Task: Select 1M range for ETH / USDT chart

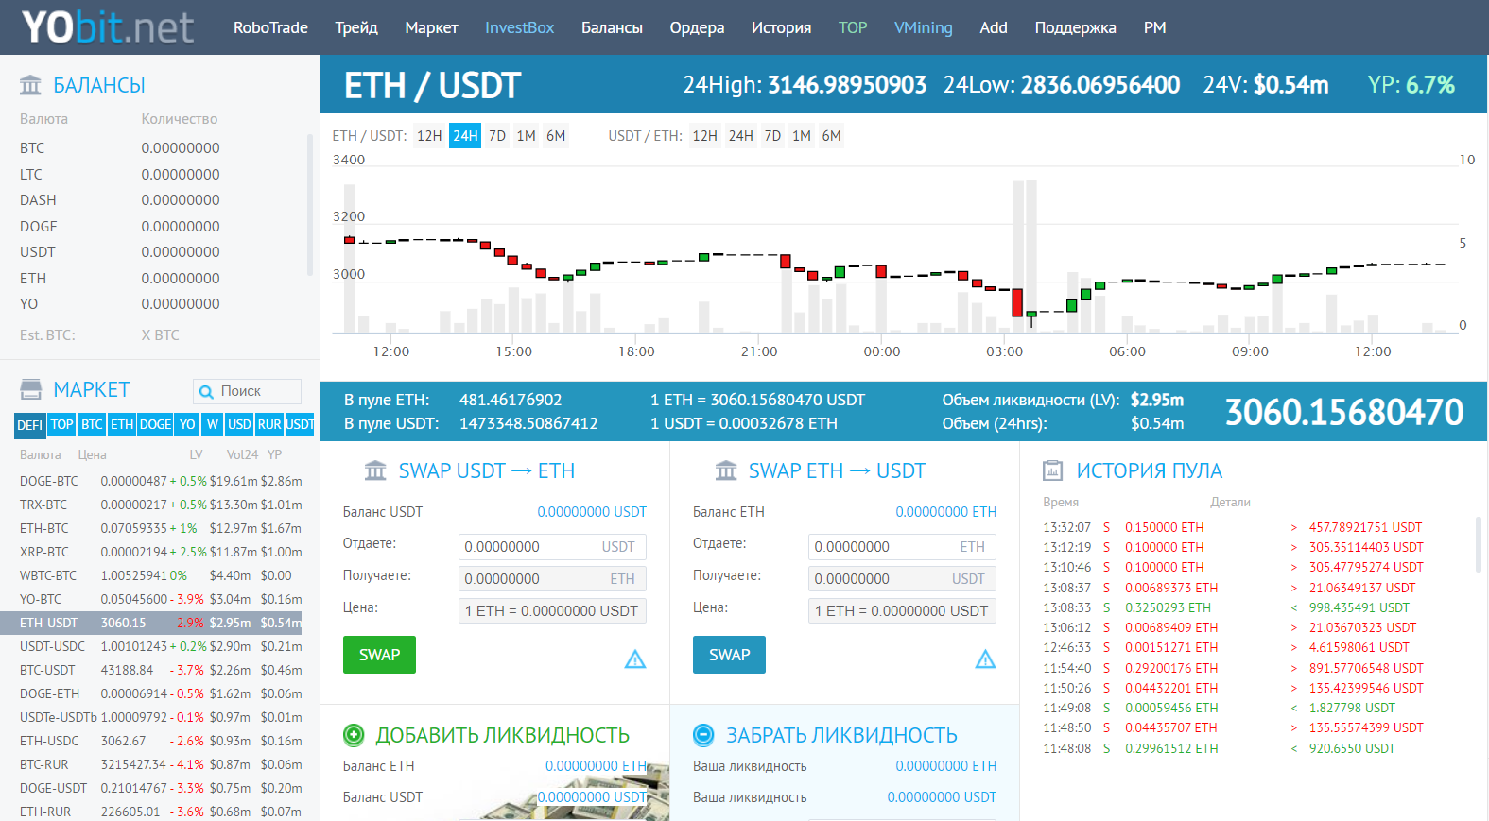Action: point(527,136)
